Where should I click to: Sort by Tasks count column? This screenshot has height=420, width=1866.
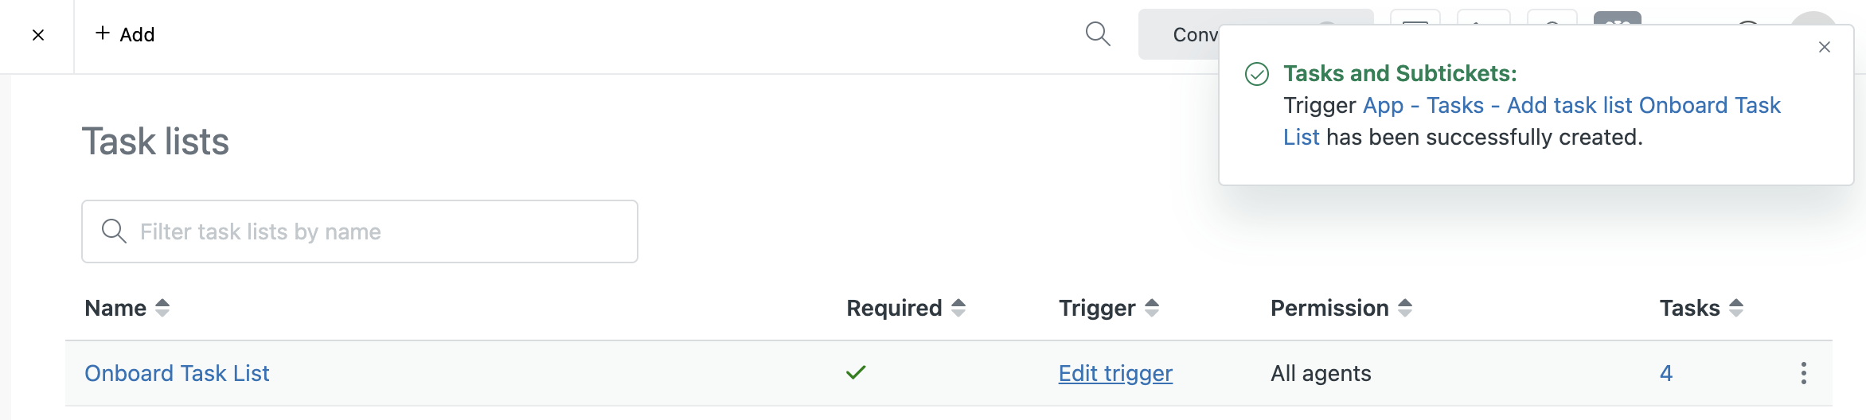[1701, 308]
